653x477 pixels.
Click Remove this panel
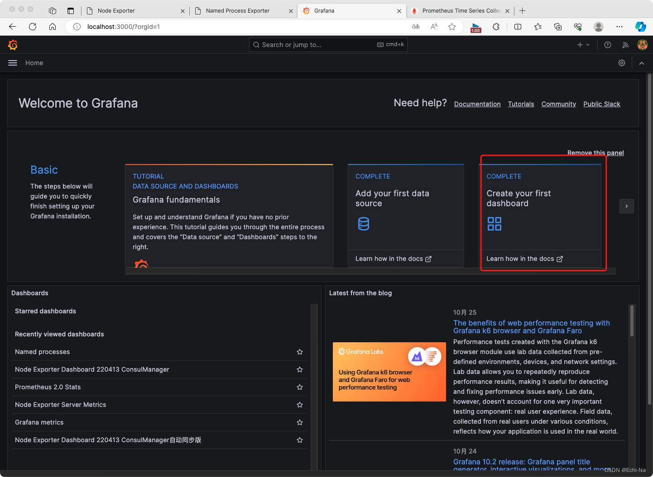point(595,153)
